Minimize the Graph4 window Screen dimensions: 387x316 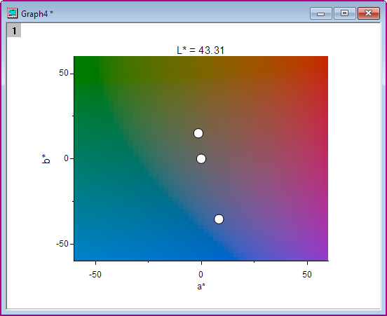click(321, 13)
